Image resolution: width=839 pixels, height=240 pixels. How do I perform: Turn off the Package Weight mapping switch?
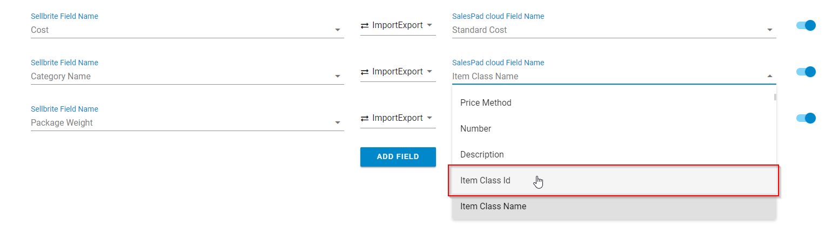[x=806, y=118]
